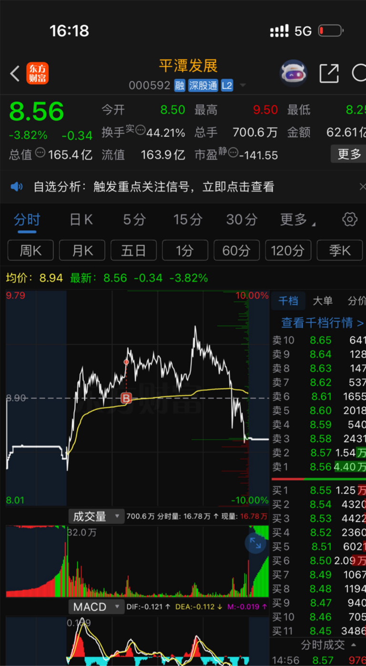Image resolution: width=366 pixels, height=666 pixels.
Task: Expand the 更多 period dropdown
Action: (297, 220)
